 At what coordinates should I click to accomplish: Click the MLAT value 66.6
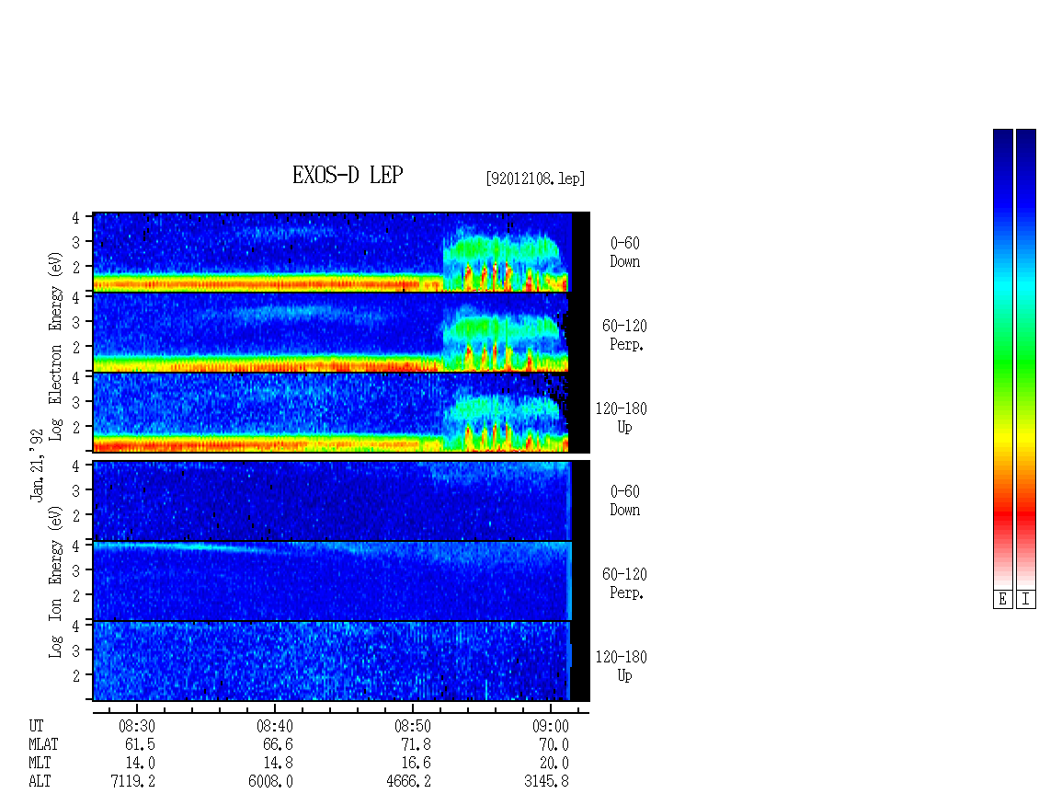click(278, 744)
